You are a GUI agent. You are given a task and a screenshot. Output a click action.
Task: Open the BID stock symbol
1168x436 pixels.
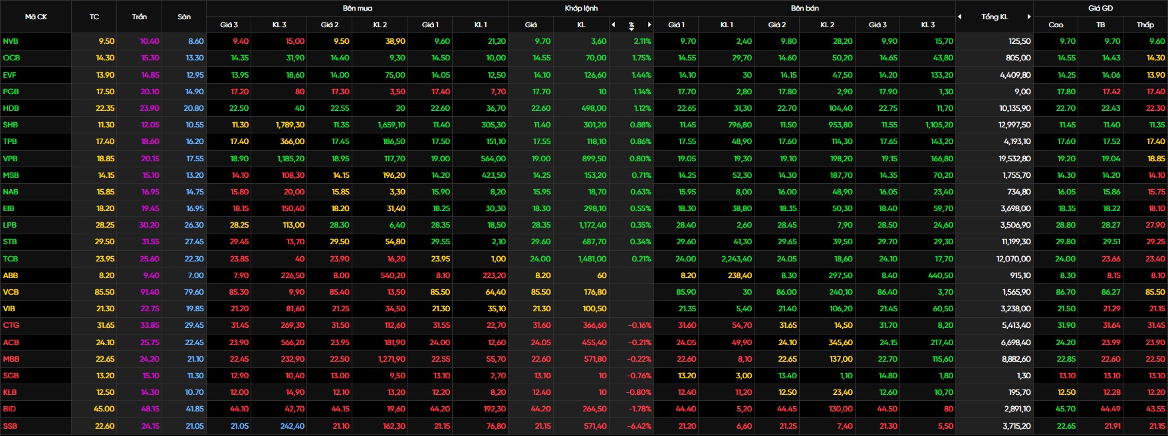(9, 409)
